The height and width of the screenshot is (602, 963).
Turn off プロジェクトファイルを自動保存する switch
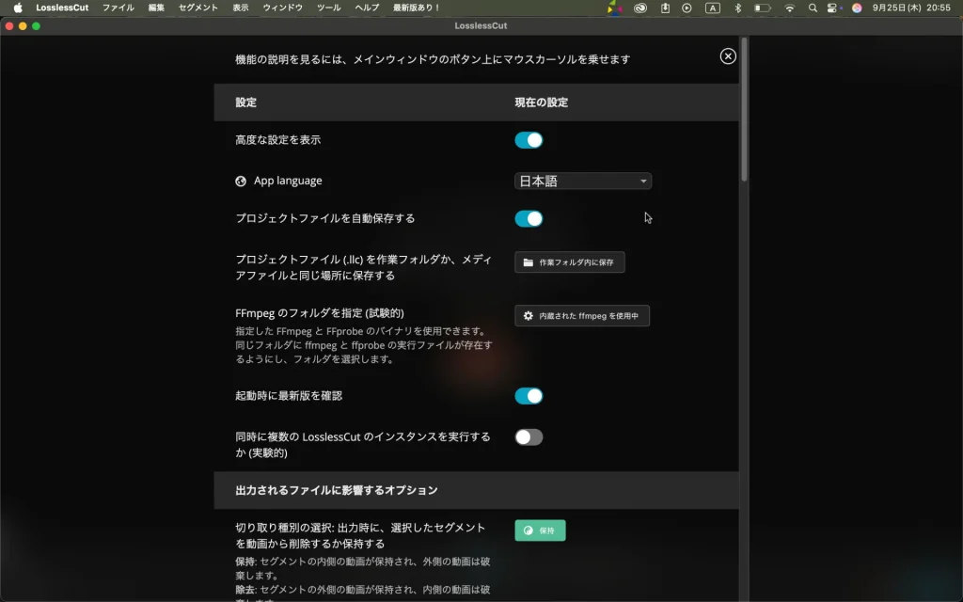pos(529,219)
